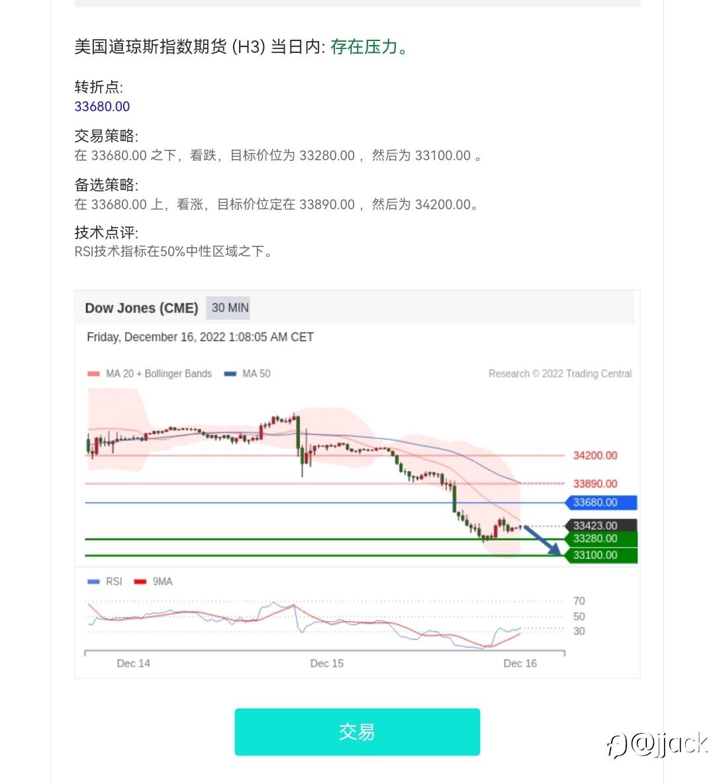
Task: Click the MA 50 blue legend swatch
Action: coord(230,373)
